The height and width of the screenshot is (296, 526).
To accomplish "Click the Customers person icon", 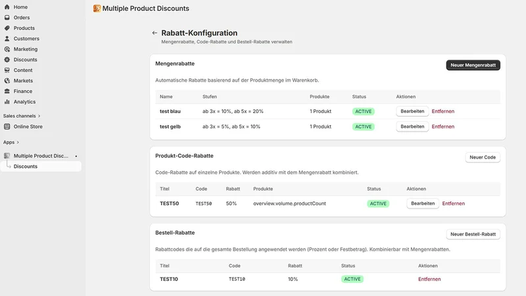I will [x=7, y=39].
